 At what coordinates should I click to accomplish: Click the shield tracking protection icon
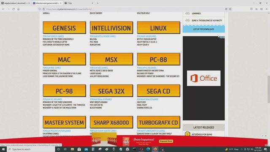point(40,9)
